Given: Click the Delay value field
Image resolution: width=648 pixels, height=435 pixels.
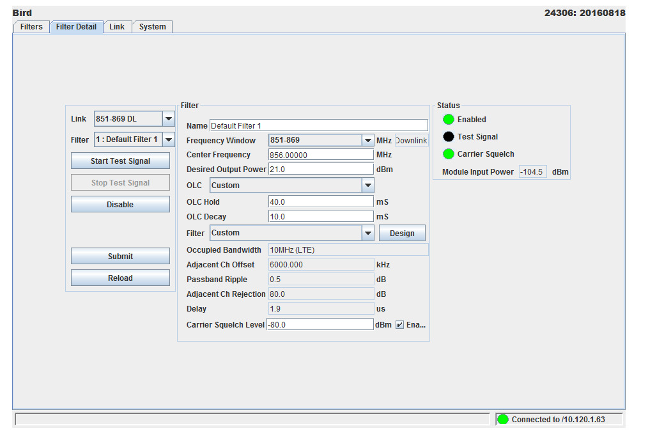Looking at the screenshot, I should 321,308.
